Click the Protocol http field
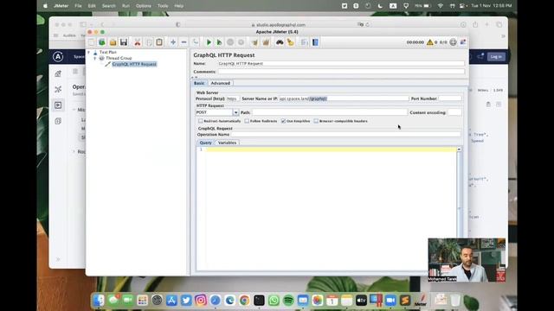This screenshot has height=311, width=554. [x=233, y=98]
